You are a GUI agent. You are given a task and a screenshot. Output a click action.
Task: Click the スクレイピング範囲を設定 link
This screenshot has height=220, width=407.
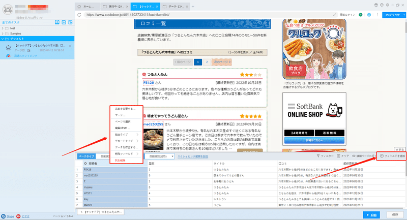tap(193, 156)
